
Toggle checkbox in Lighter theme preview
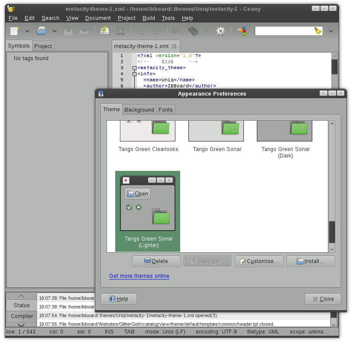[129, 207]
